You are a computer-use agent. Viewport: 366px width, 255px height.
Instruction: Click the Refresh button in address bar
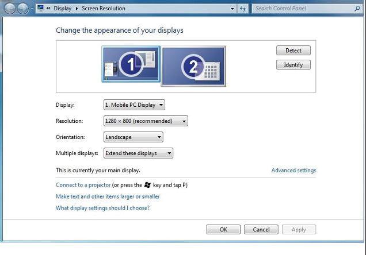pos(243,9)
